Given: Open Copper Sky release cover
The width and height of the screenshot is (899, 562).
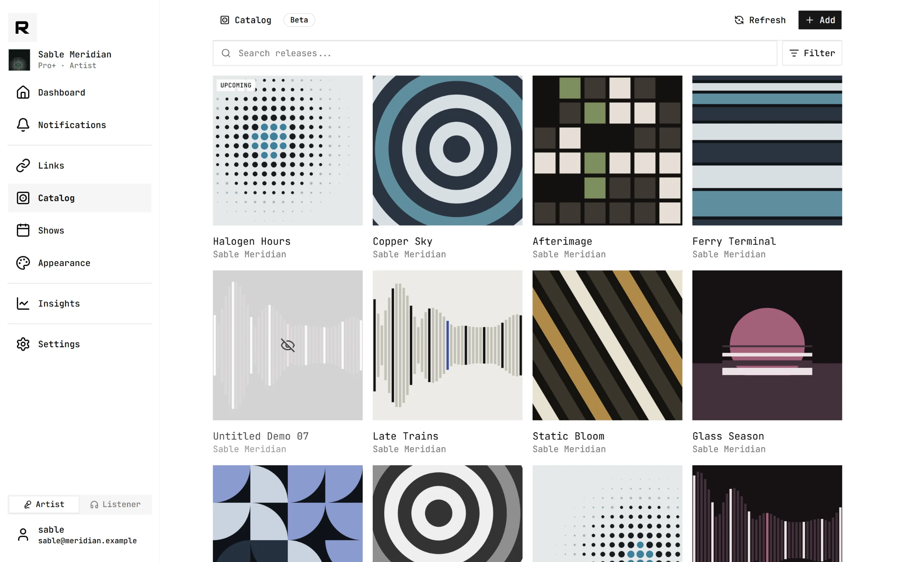Looking at the screenshot, I should (447, 150).
